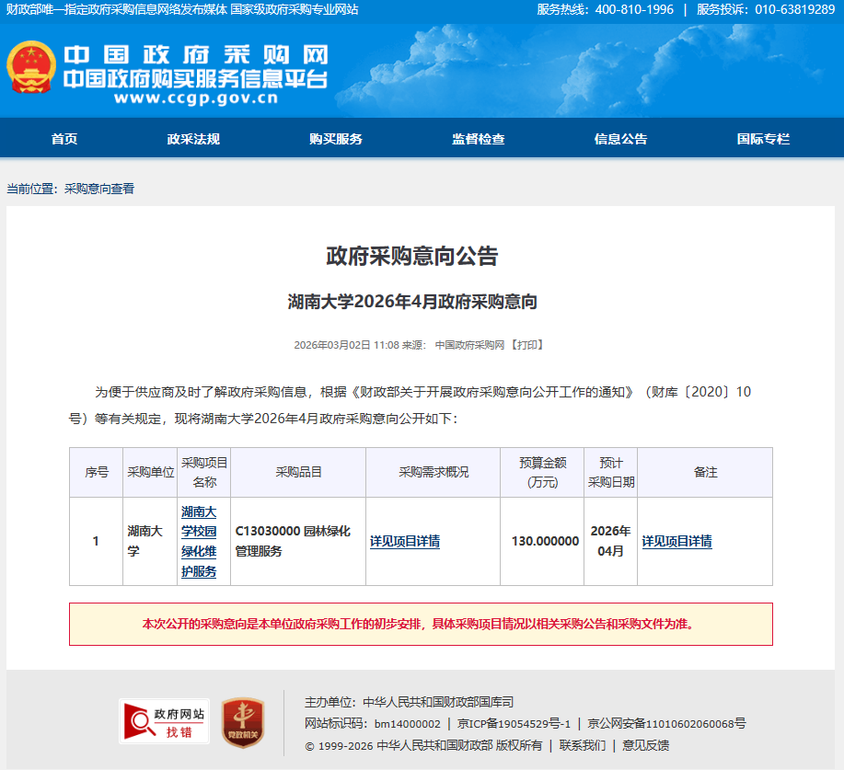Click the 湖南大学 purchaser cell
This screenshot has height=770, width=844.
150,541
